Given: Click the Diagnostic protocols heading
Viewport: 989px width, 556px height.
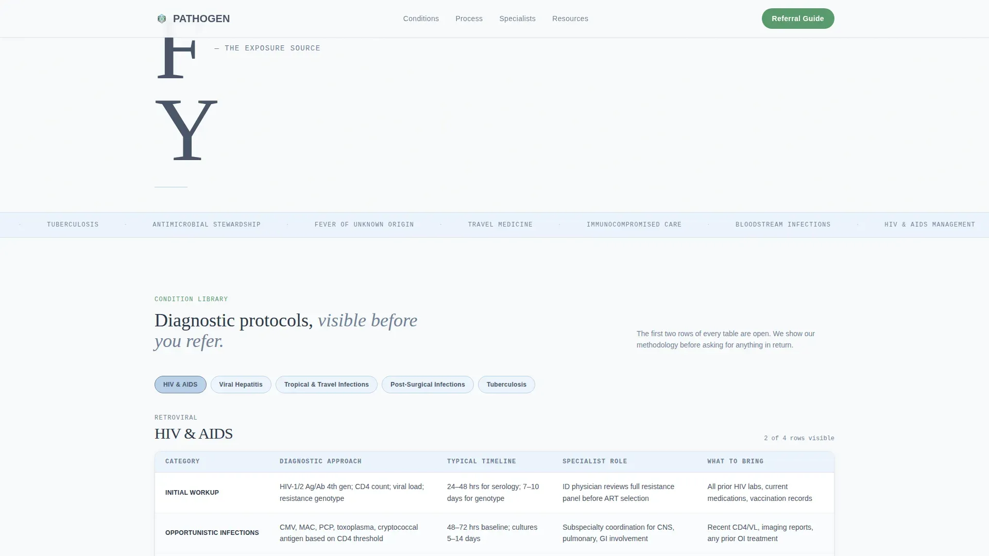Looking at the screenshot, I should (286, 331).
